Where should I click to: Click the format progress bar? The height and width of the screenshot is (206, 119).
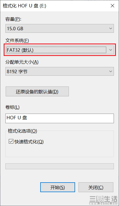[59, 166]
